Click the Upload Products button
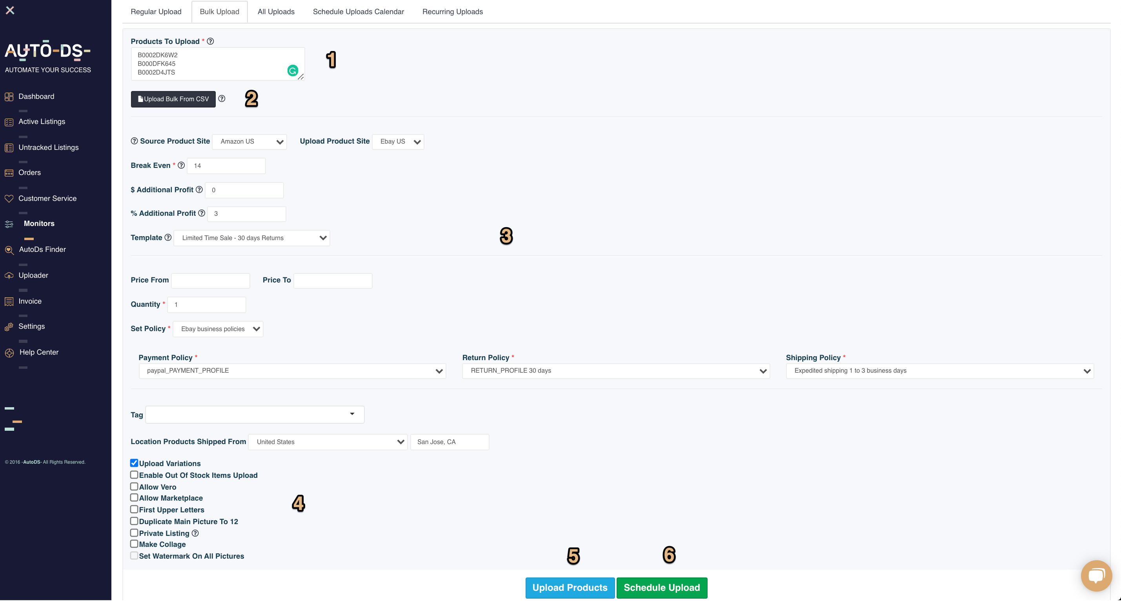The width and height of the screenshot is (1121, 601). (570, 588)
